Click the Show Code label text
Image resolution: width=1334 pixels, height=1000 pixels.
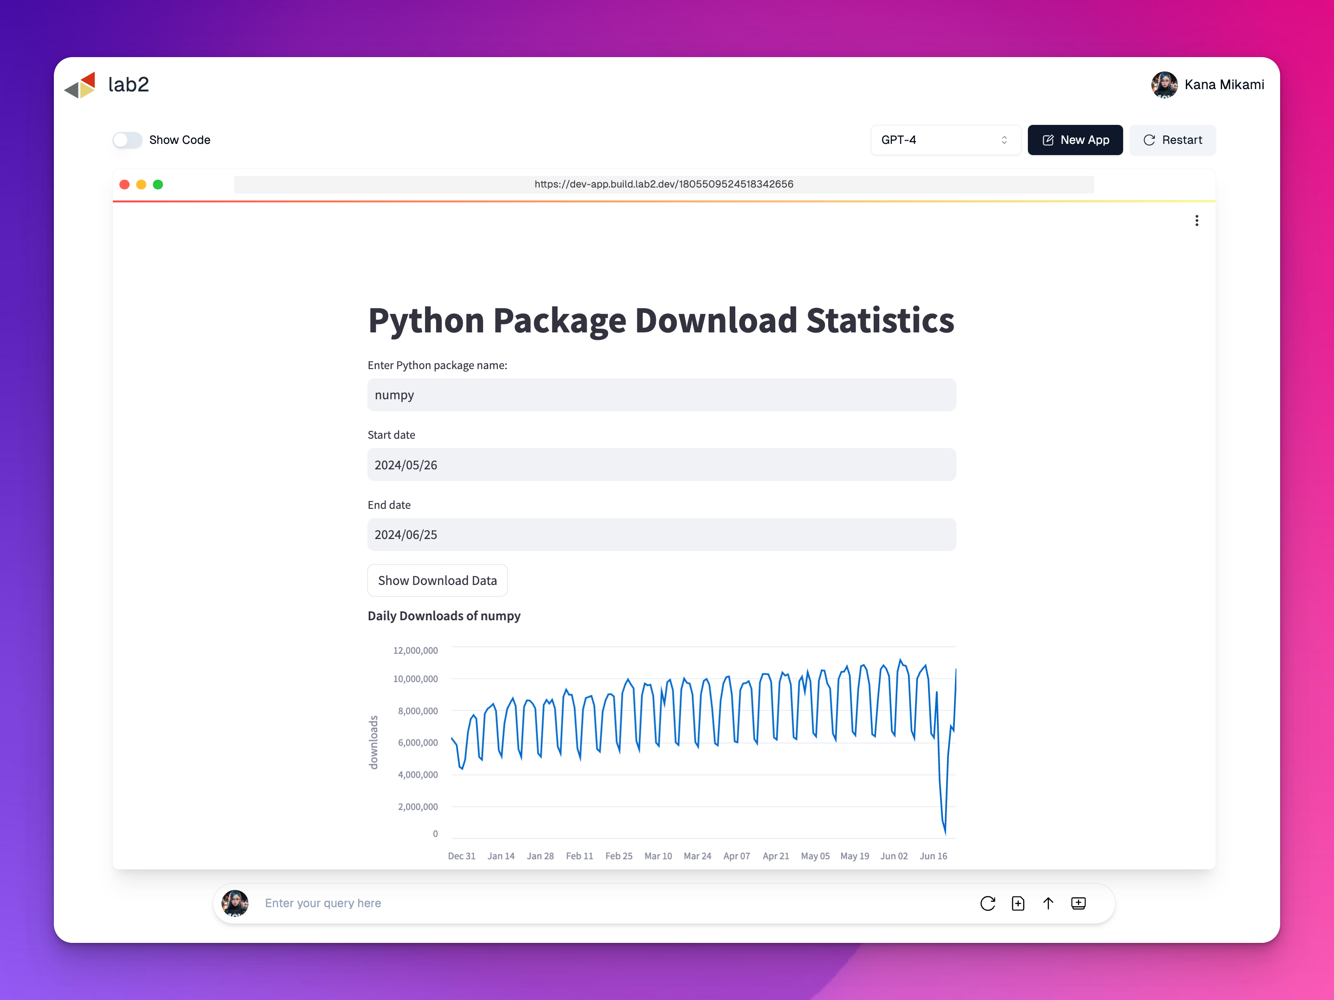point(180,140)
